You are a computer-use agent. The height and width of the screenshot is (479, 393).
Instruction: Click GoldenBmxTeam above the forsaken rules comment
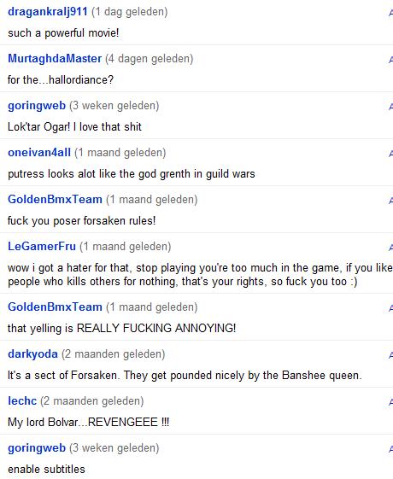[55, 200]
